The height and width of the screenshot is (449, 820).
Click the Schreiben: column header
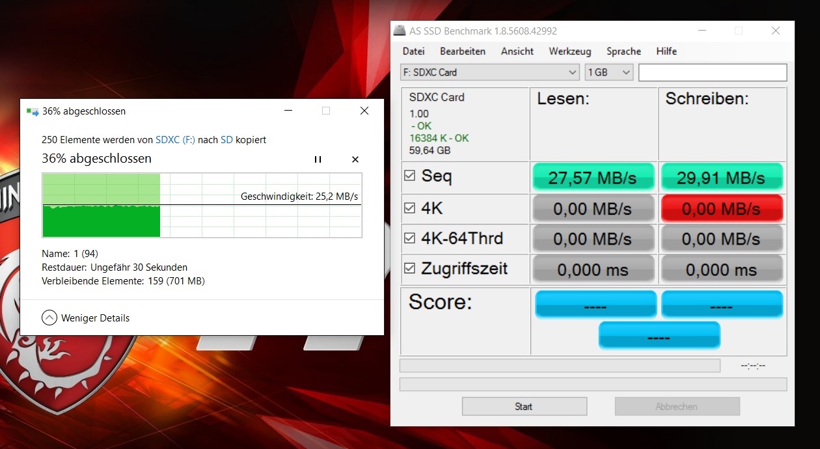point(707,99)
